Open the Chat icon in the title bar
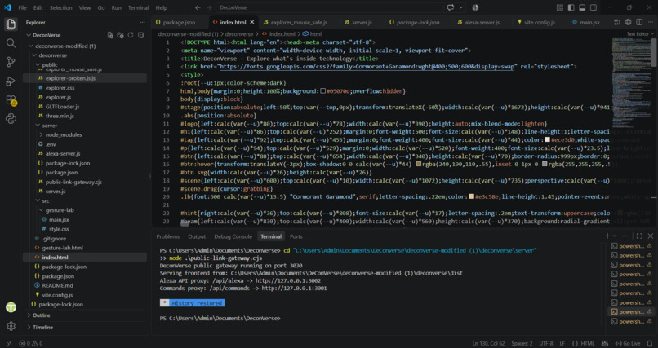The width and height of the screenshot is (658, 348). (451, 7)
